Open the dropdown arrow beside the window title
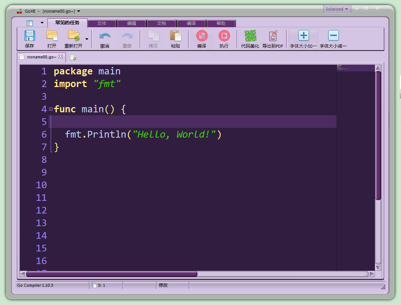The height and width of the screenshot is (305, 401). (x=79, y=11)
